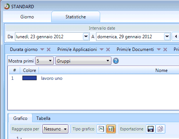This screenshot has height=139, width=179.
Task: Sort by the Nome column header
Action: point(161,70)
